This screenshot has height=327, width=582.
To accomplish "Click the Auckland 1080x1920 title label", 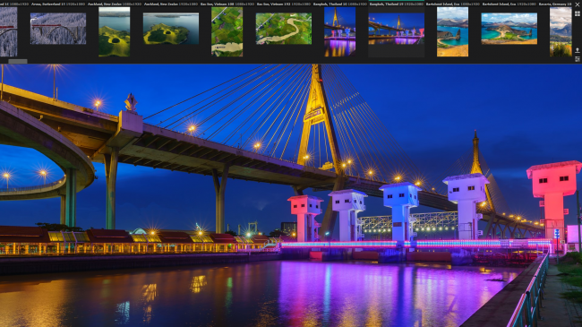I will pos(115,4).
